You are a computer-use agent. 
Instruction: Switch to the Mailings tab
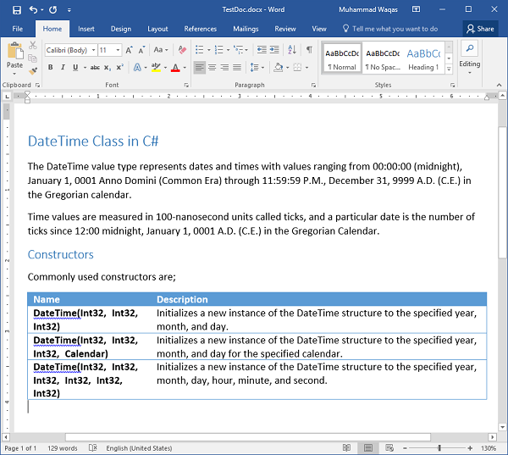tap(246, 29)
